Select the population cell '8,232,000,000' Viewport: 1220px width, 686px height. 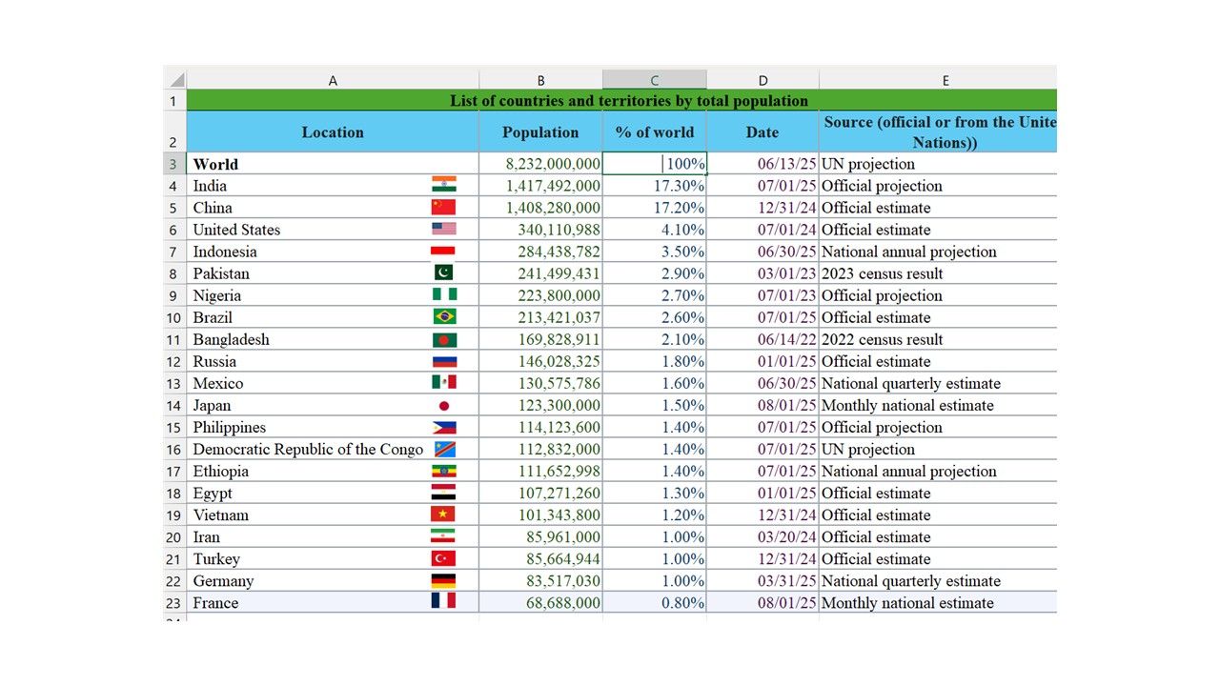point(540,164)
